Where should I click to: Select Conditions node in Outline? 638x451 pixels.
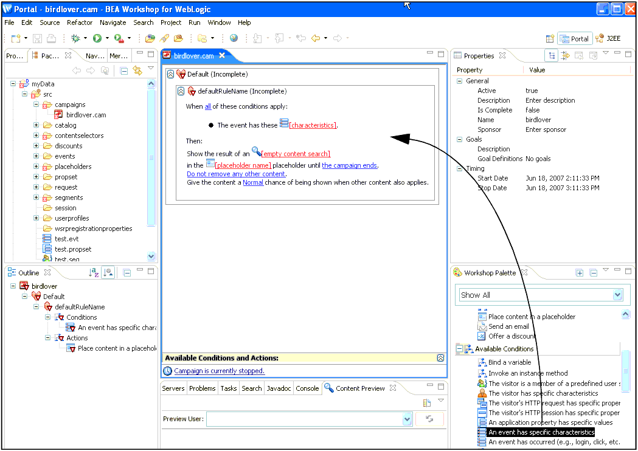click(81, 317)
